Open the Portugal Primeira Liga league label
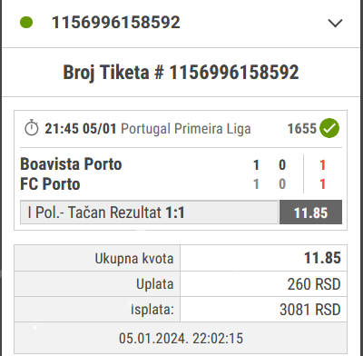Screen dimensions: 363x356 [x=186, y=129]
